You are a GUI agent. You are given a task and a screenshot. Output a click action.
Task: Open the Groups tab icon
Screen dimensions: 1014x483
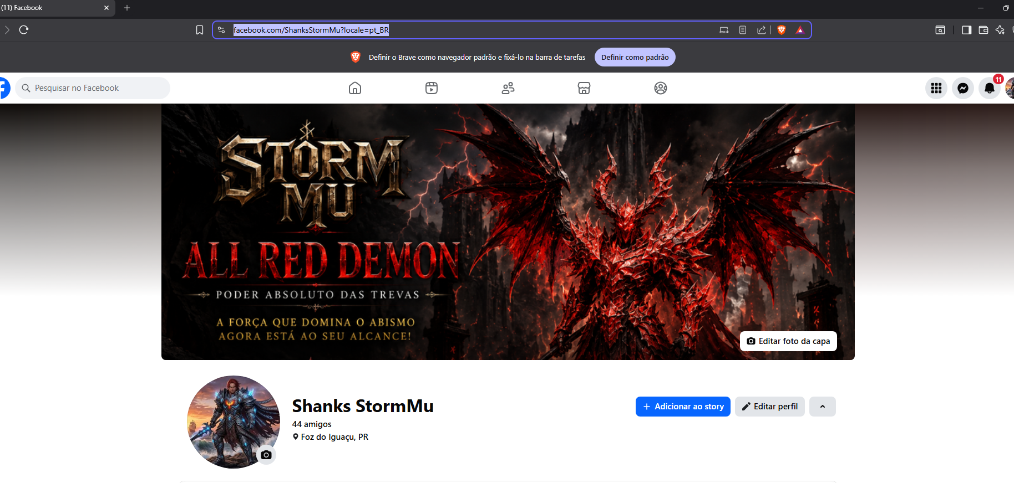(x=661, y=88)
